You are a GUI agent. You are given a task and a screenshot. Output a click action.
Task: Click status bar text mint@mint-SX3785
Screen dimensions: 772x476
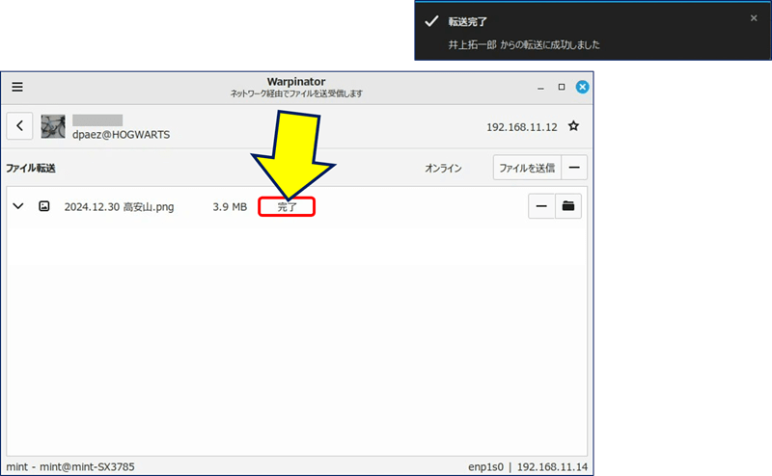pyautogui.click(x=87, y=466)
